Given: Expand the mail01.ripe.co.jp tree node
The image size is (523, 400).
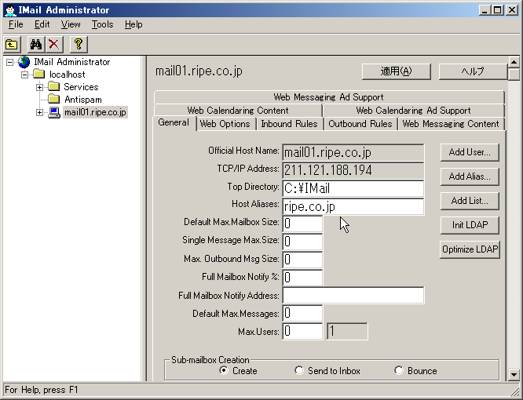Looking at the screenshot, I should click(40, 113).
